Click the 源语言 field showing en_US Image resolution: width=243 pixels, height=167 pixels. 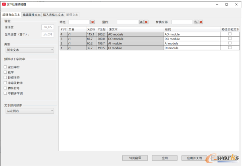tap(48, 27)
